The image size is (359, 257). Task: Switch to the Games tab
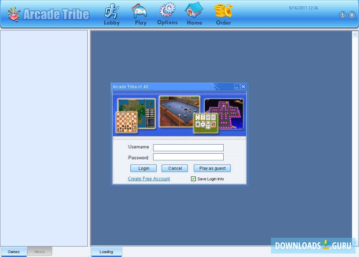14,252
